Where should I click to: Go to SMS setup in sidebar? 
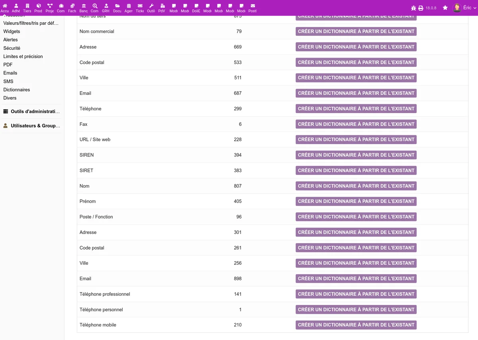(8, 82)
